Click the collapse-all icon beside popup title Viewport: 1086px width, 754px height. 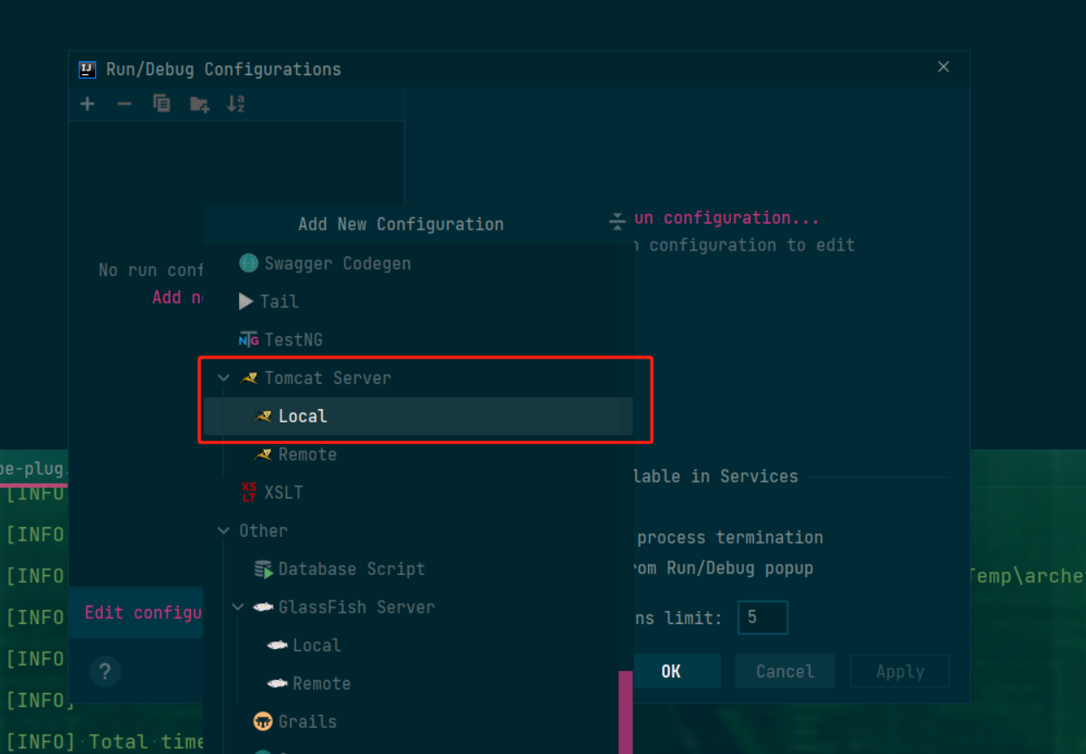[x=617, y=222]
